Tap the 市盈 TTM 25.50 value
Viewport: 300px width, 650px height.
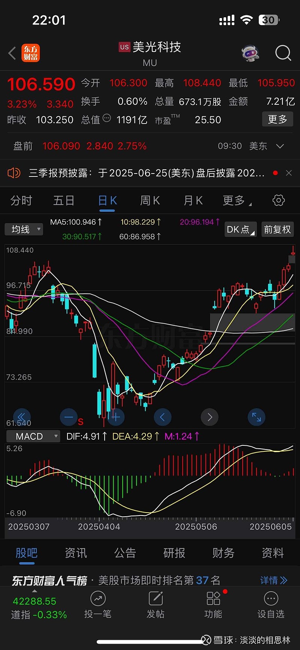pos(208,120)
